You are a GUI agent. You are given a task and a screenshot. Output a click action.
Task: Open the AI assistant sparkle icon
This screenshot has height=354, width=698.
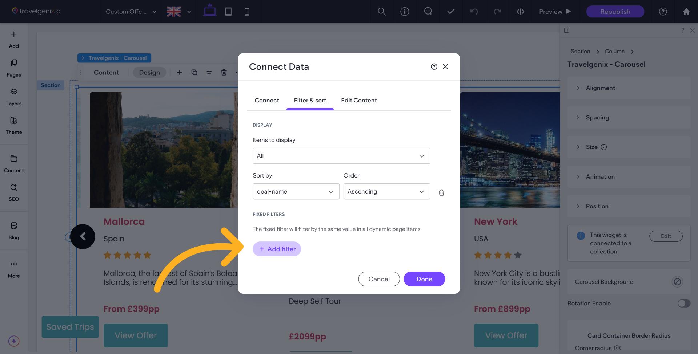coord(14,341)
